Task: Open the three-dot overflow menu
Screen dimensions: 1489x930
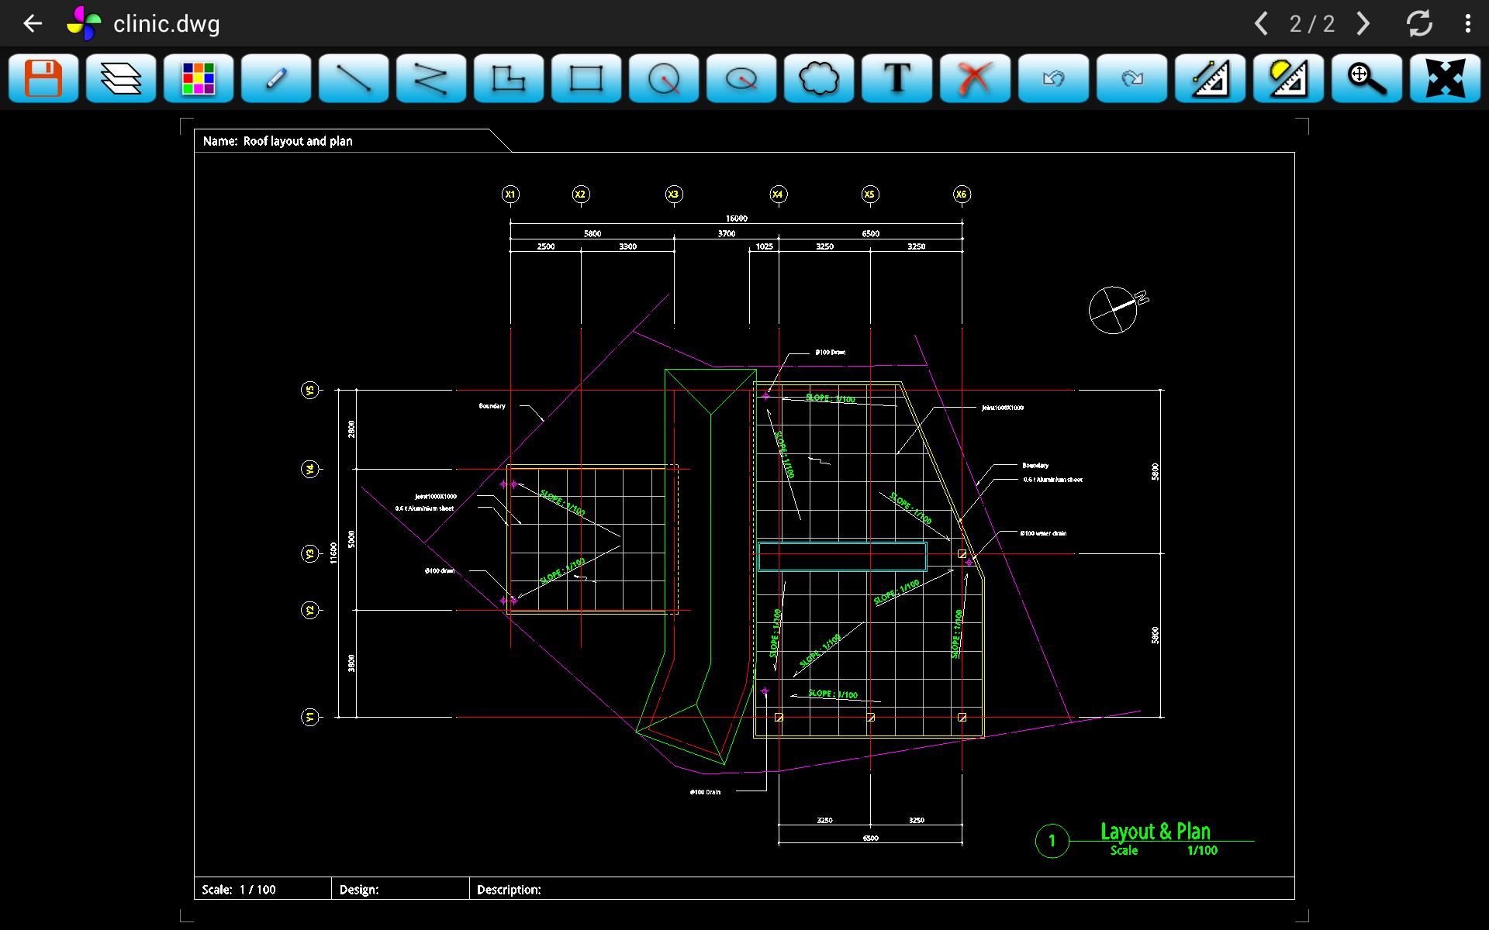Action: point(1467,24)
